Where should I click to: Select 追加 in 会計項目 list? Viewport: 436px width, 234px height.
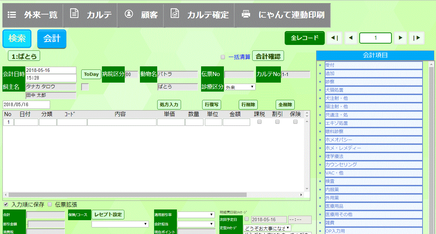pyautogui.click(x=374, y=73)
